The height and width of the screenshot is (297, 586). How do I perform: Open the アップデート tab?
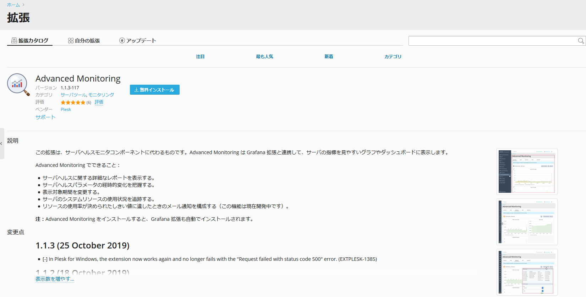tap(138, 41)
